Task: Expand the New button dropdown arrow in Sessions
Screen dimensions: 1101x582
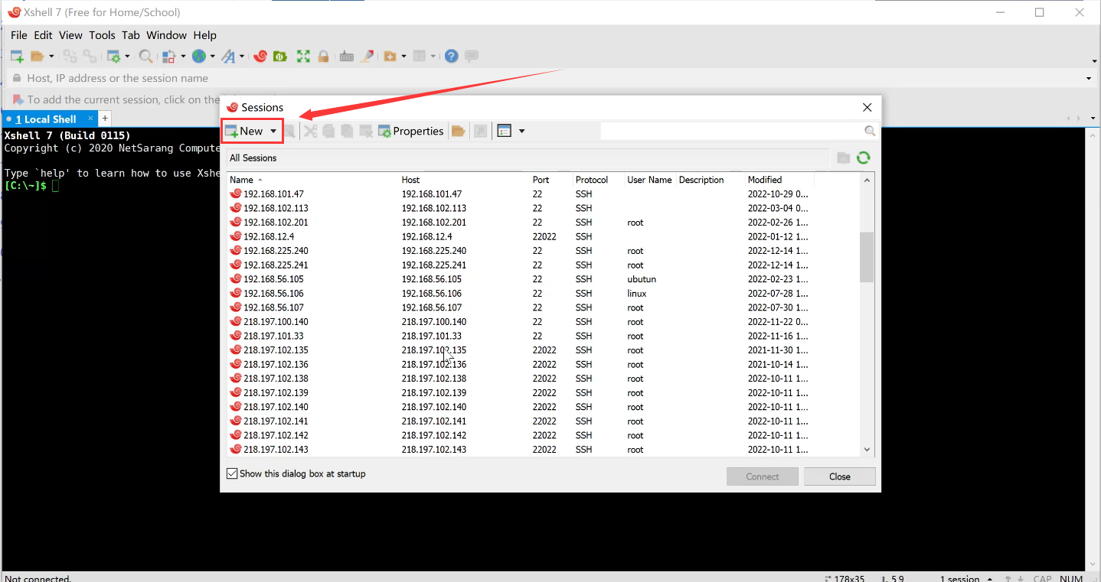Action: 273,131
